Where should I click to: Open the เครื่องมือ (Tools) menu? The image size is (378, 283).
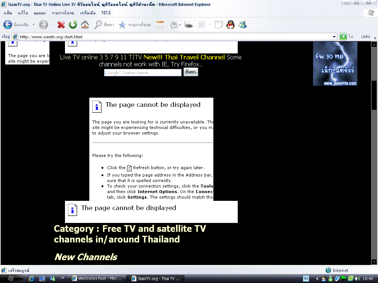click(x=88, y=13)
